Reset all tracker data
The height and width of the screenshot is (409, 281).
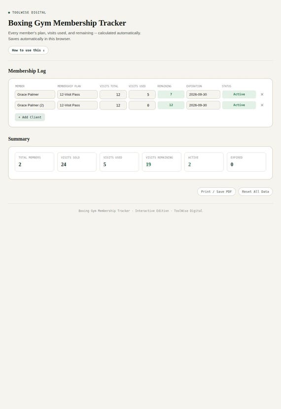coord(255,191)
